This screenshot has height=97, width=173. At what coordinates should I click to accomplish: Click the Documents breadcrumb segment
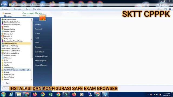point(26,5)
